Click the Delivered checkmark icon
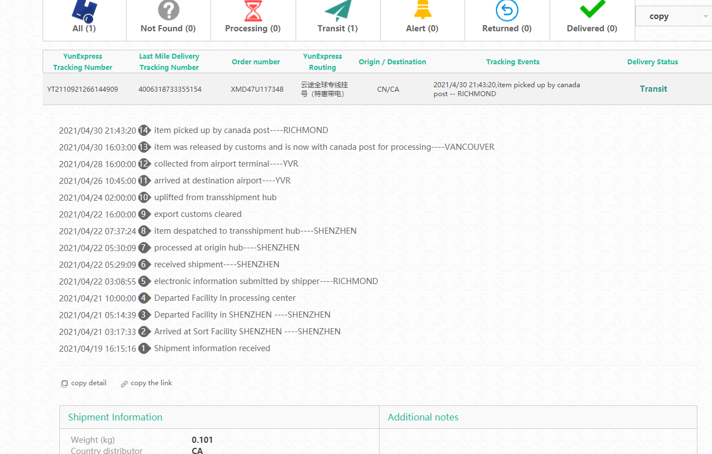The height and width of the screenshot is (454, 712). 592,9
